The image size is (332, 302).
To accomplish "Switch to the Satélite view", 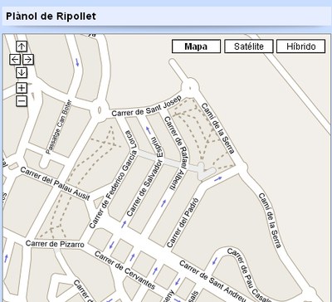I will tap(249, 46).
